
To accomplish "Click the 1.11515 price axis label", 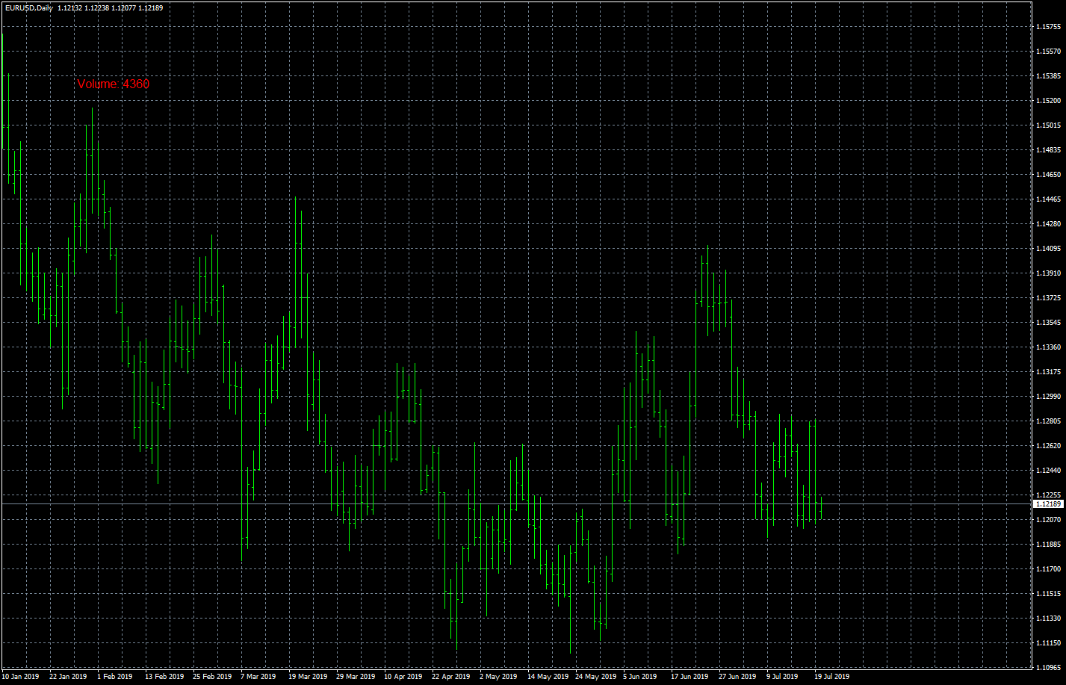I will click(1048, 594).
